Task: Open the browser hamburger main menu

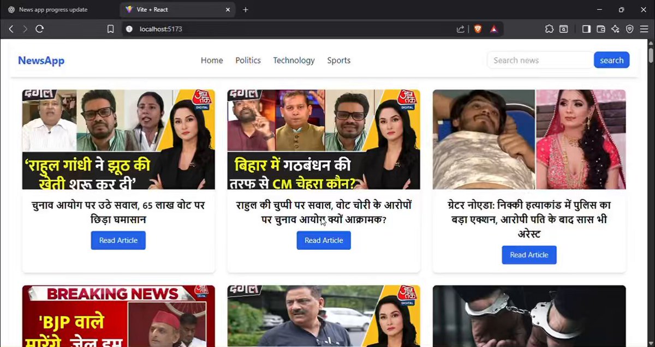Action: coord(644,29)
